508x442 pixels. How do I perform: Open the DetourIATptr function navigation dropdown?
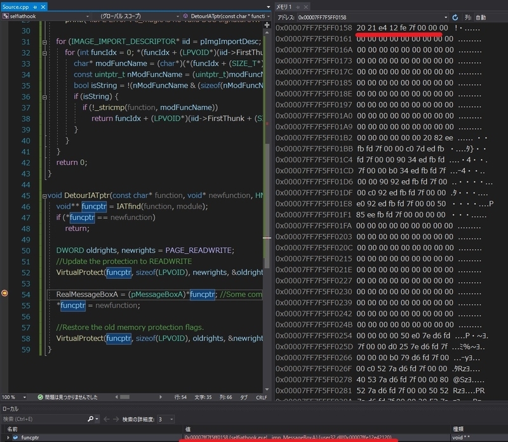226,16
